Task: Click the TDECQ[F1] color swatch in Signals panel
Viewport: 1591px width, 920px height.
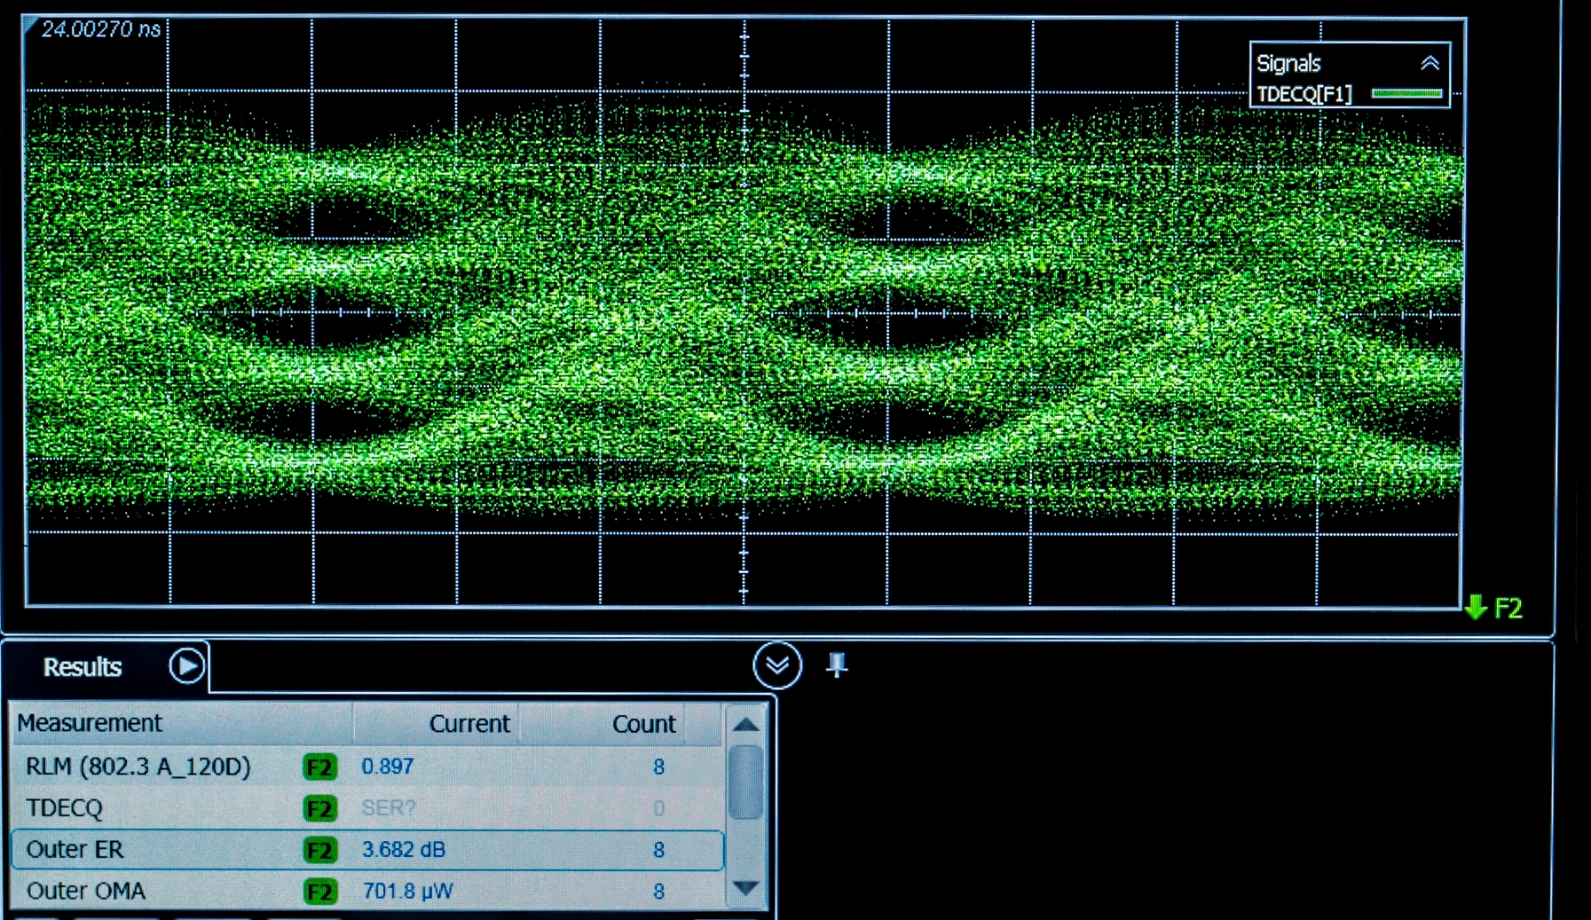Action: [1407, 92]
